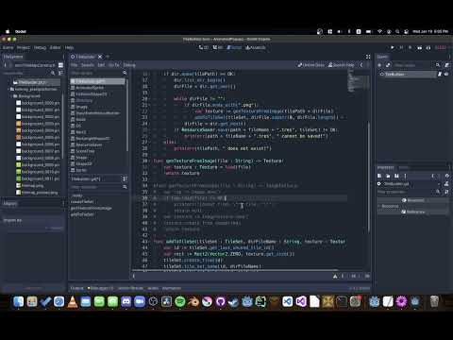This screenshot has height=340, width=453.
Task: Open Spotify from the Dock
Action: click(x=180, y=302)
